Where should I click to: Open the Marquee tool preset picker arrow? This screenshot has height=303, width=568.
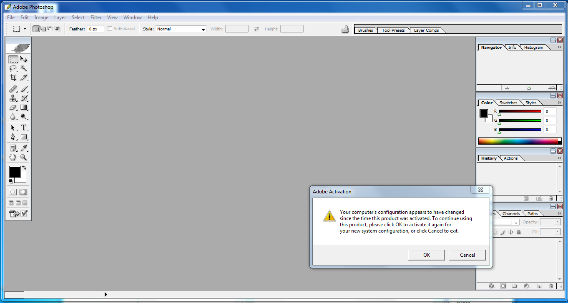coord(25,29)
